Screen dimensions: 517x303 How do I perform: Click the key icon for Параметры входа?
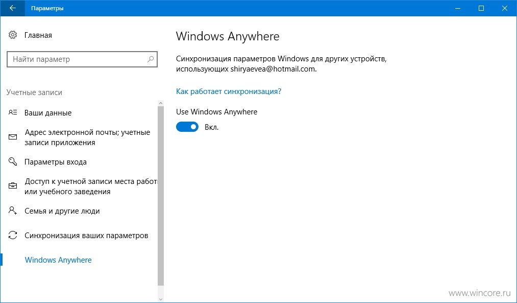coord(13,162)
